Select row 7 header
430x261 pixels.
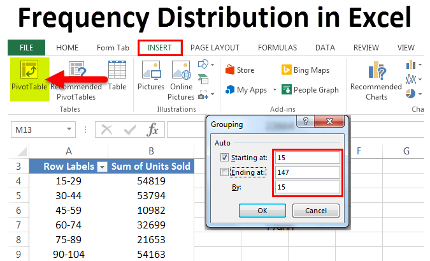(18, 225)
